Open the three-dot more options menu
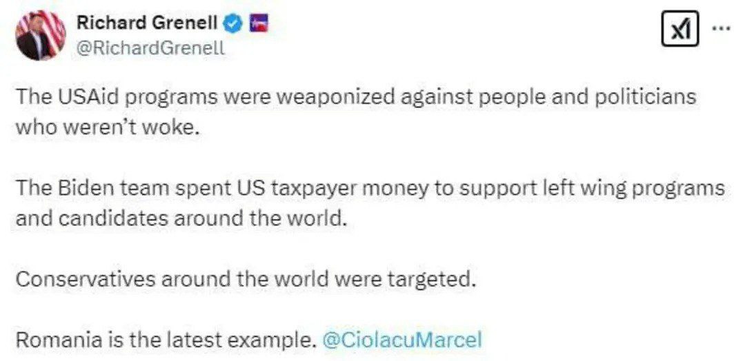Viewport: 745px width, 361px height. tap(720, 28)
